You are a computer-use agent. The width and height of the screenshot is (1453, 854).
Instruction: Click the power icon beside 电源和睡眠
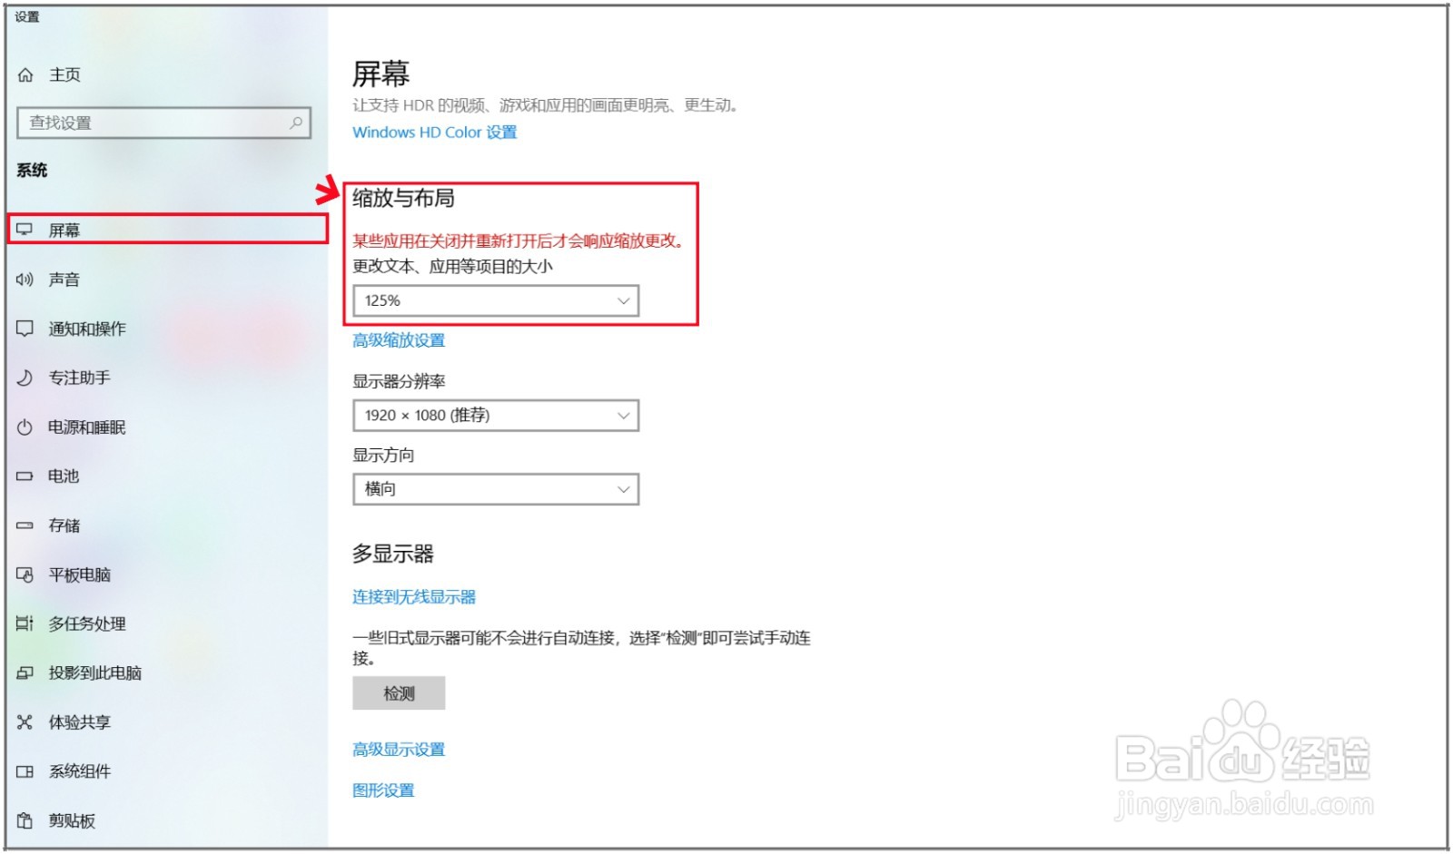click(25, 427)
